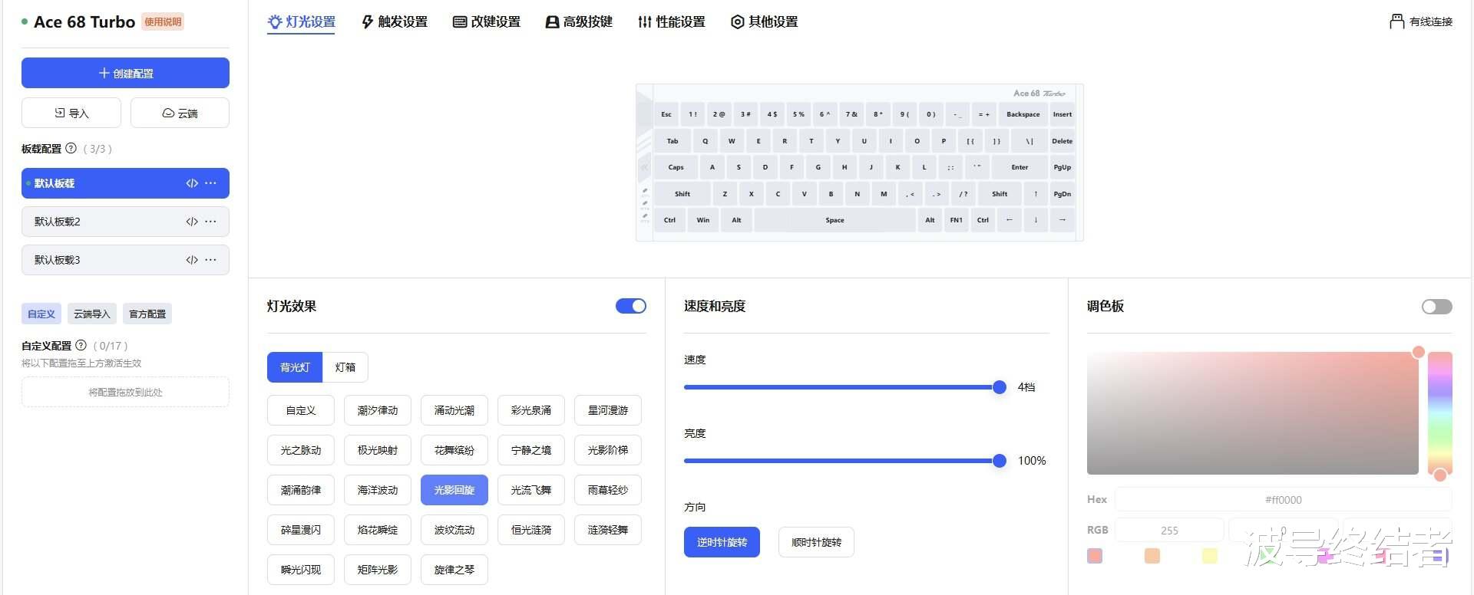Click the Hex color input field
1474x595 pixels.
tap(1284, 499)
